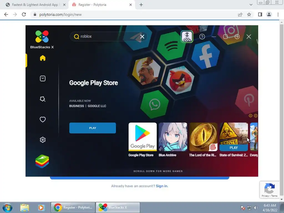Click the BUSINESS category label
The width and height of the screenshot is (284, 213).
pos(77,106)
